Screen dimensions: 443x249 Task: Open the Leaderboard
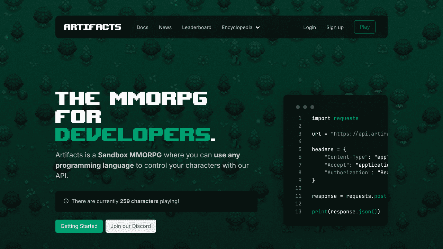click(197, 27)
